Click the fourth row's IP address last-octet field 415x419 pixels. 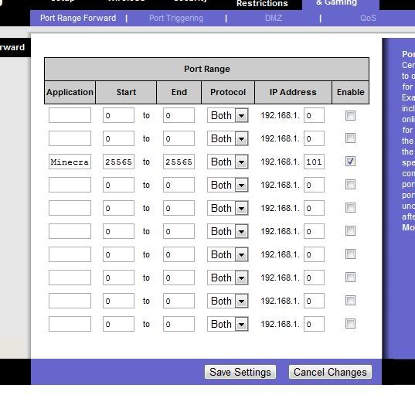pos(314,185)
